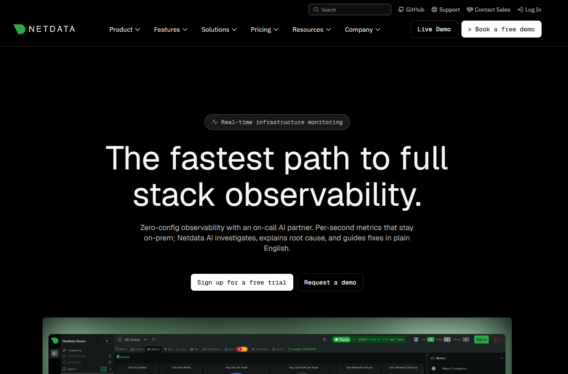Click the heart favorite icon in preview
The height and width of the screenshot is (374, 568).
(x=421, y=357)
